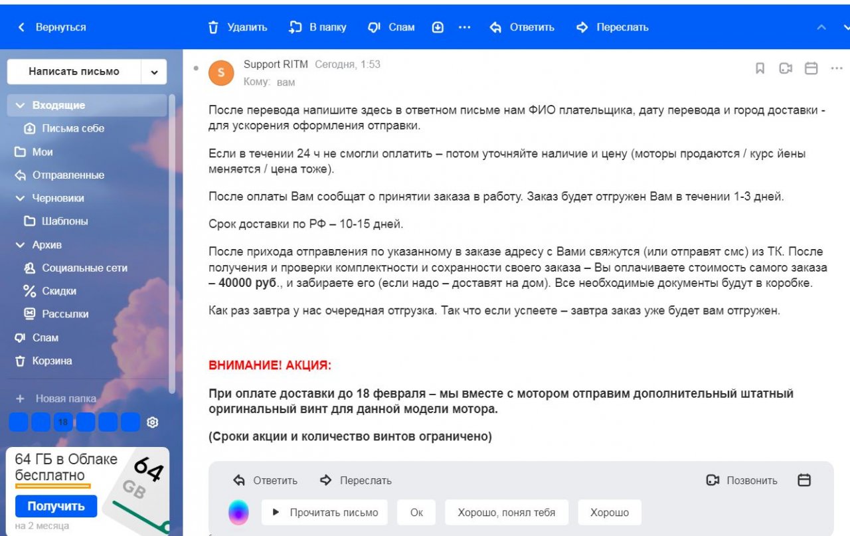Image resolution: width=850 pixels, height=536 pixels.
Task: Click the Alice assistant purple orb icon
Action: [x=238, y=513]
